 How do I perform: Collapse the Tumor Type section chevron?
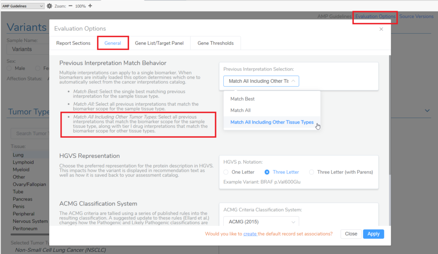427,110
